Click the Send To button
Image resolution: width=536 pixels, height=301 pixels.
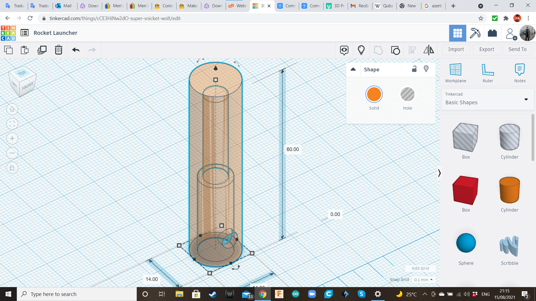click(x=518, y=49)
